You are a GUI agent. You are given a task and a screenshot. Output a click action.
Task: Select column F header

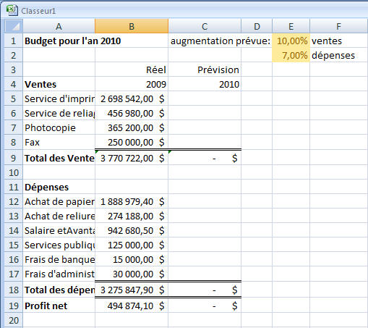coord(338,26)
